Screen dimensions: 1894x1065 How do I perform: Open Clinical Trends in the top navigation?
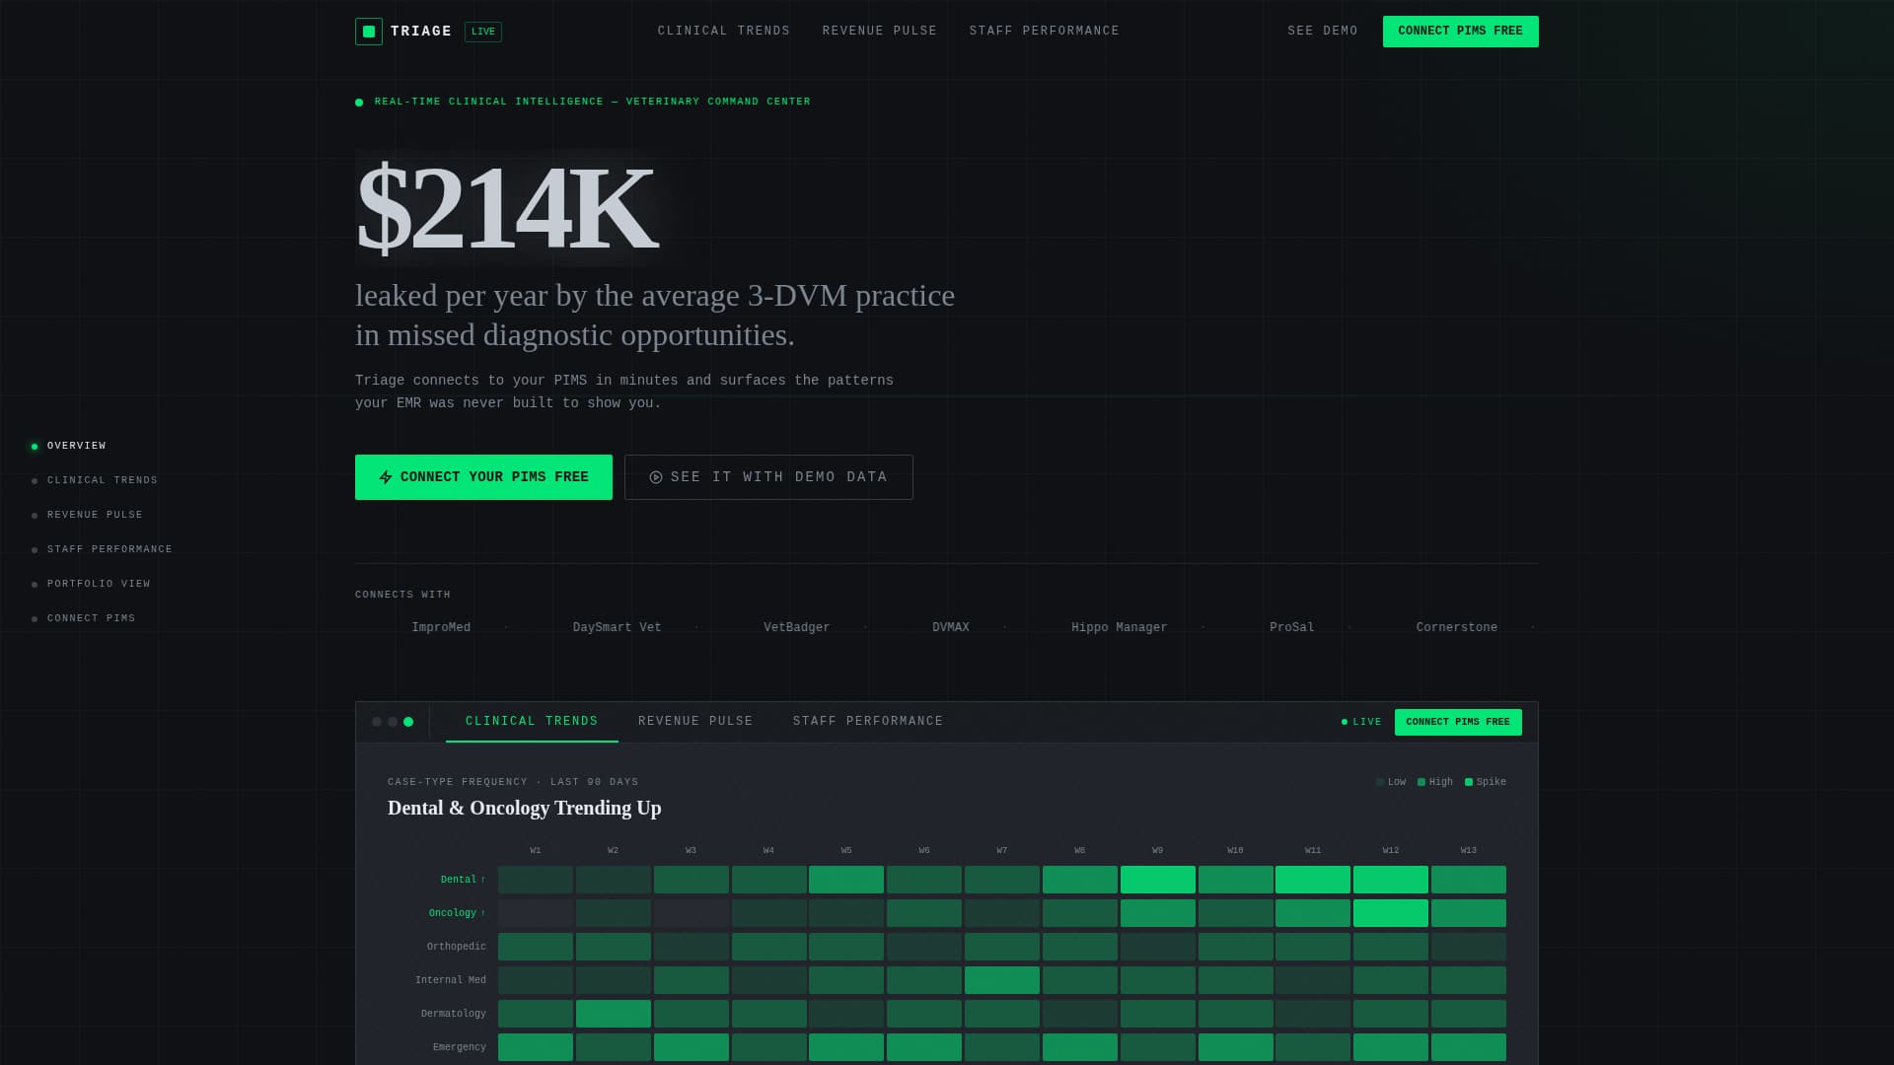click(x=724, y=32)
